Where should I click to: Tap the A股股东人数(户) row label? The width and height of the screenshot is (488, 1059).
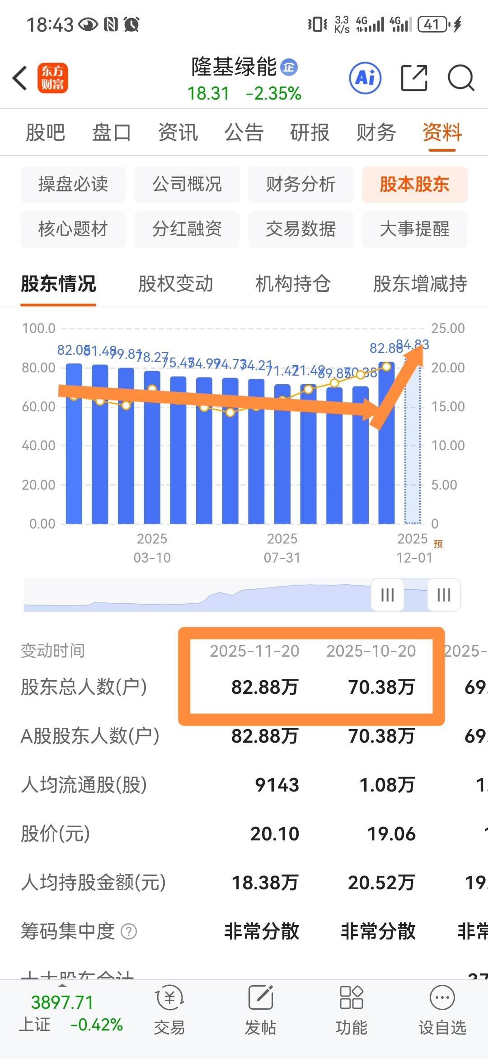pyautogui.click(x=90, y=736)
